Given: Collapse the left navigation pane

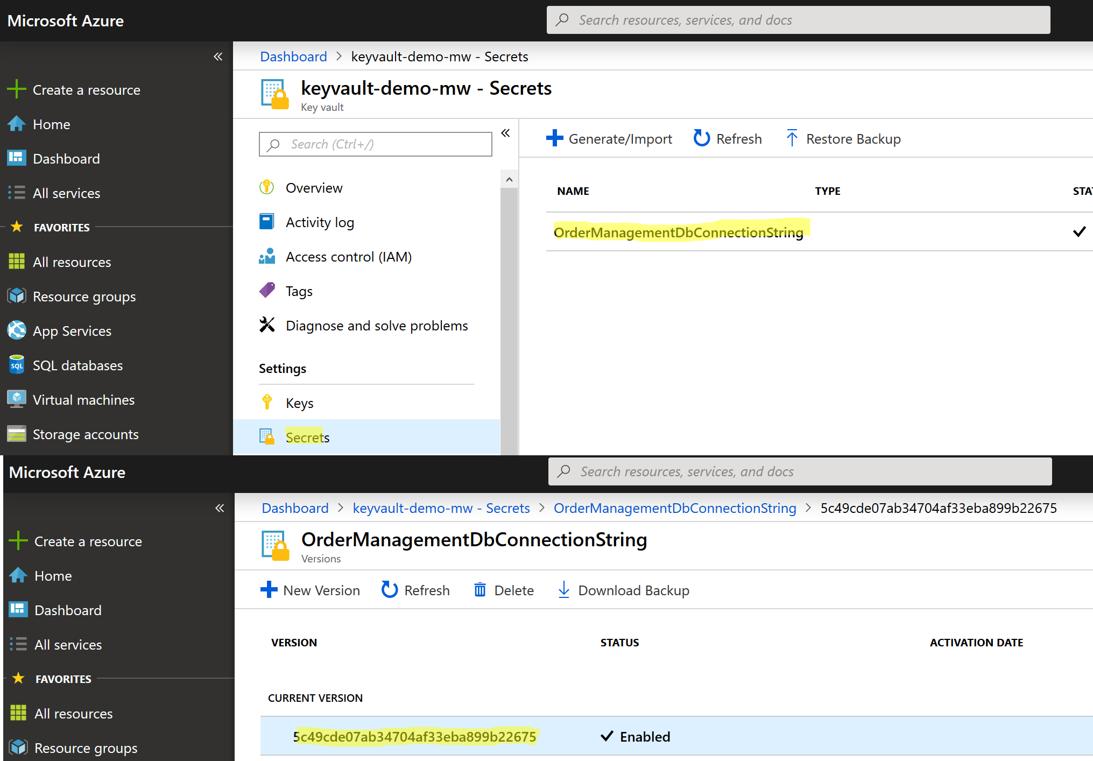Looking at the screenshot, I should pyautogui.click(x=218, y=56).
